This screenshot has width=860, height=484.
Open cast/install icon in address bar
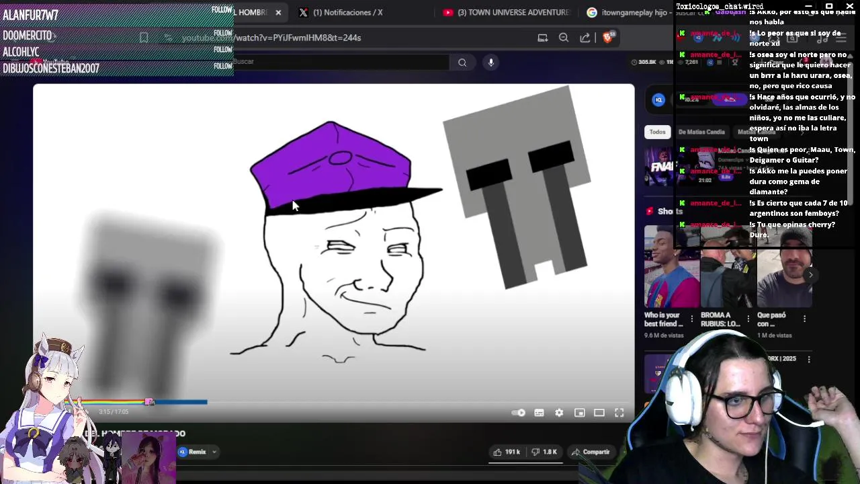542,38
